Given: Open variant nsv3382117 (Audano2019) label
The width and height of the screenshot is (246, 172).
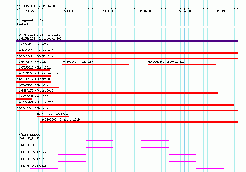Looking at the screenshot, I should click(36, 79).
